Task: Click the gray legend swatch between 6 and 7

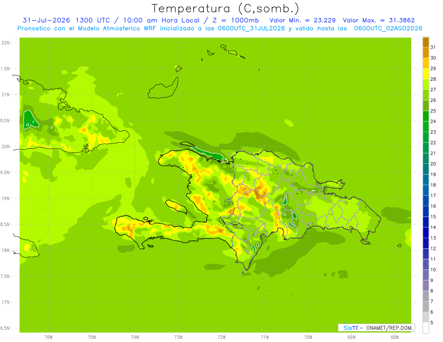Action: coord(426,307)
